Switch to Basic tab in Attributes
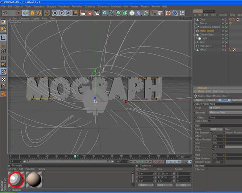This screenshot has height=193, width=242. click(x=199, y=100)
